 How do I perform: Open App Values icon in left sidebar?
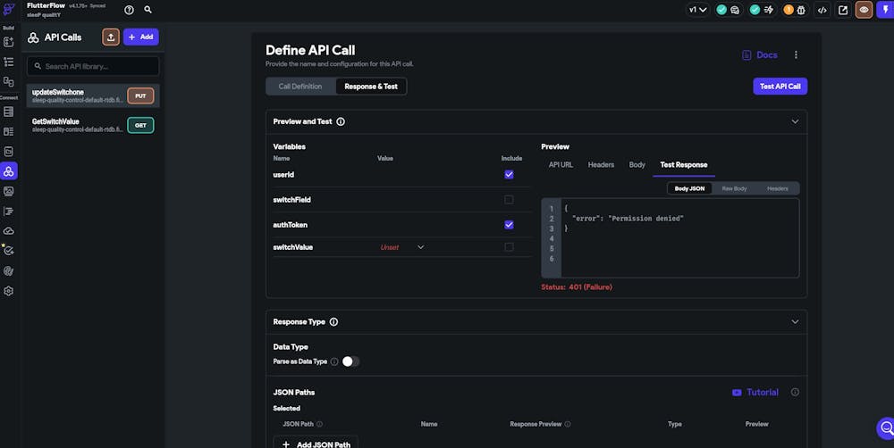tap(9, 152)
